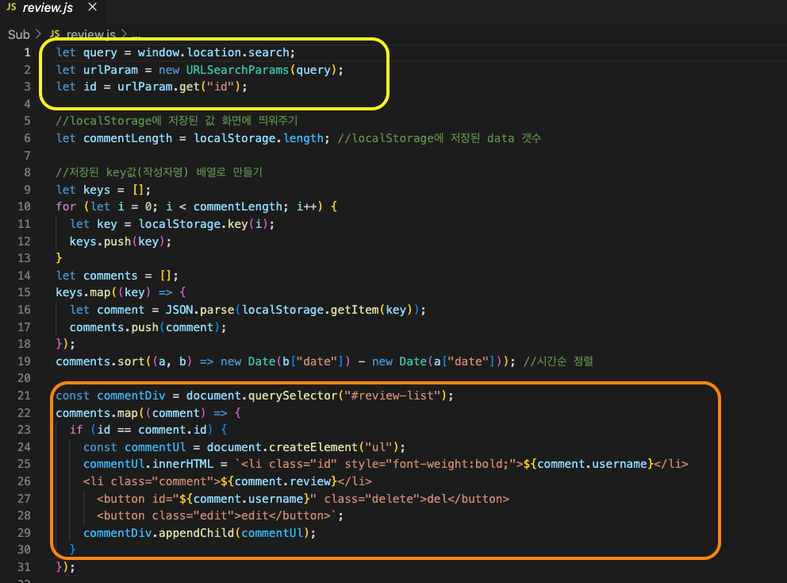The image size is (787, 583).
Task: Click line number 22 in the gutter
Action: pos(24,412)
